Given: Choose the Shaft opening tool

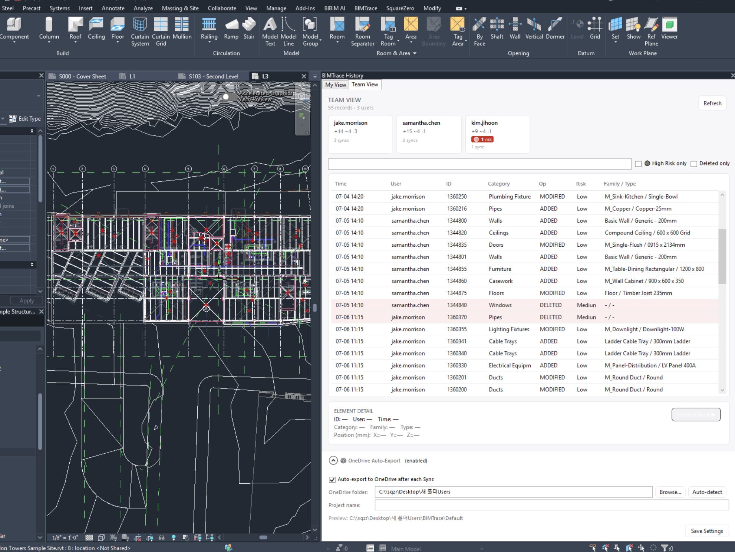Looking at the screenshot, I should pyautogui.click(x=497, y=29).
